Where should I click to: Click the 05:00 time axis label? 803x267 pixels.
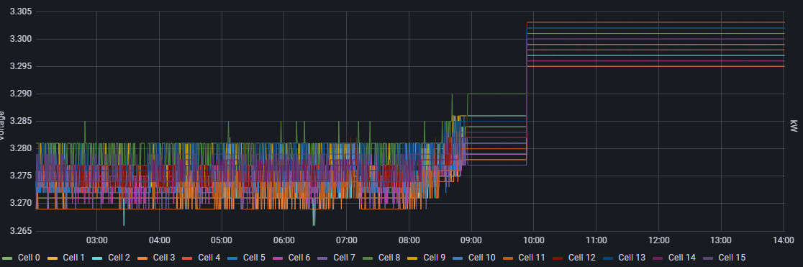222,240
